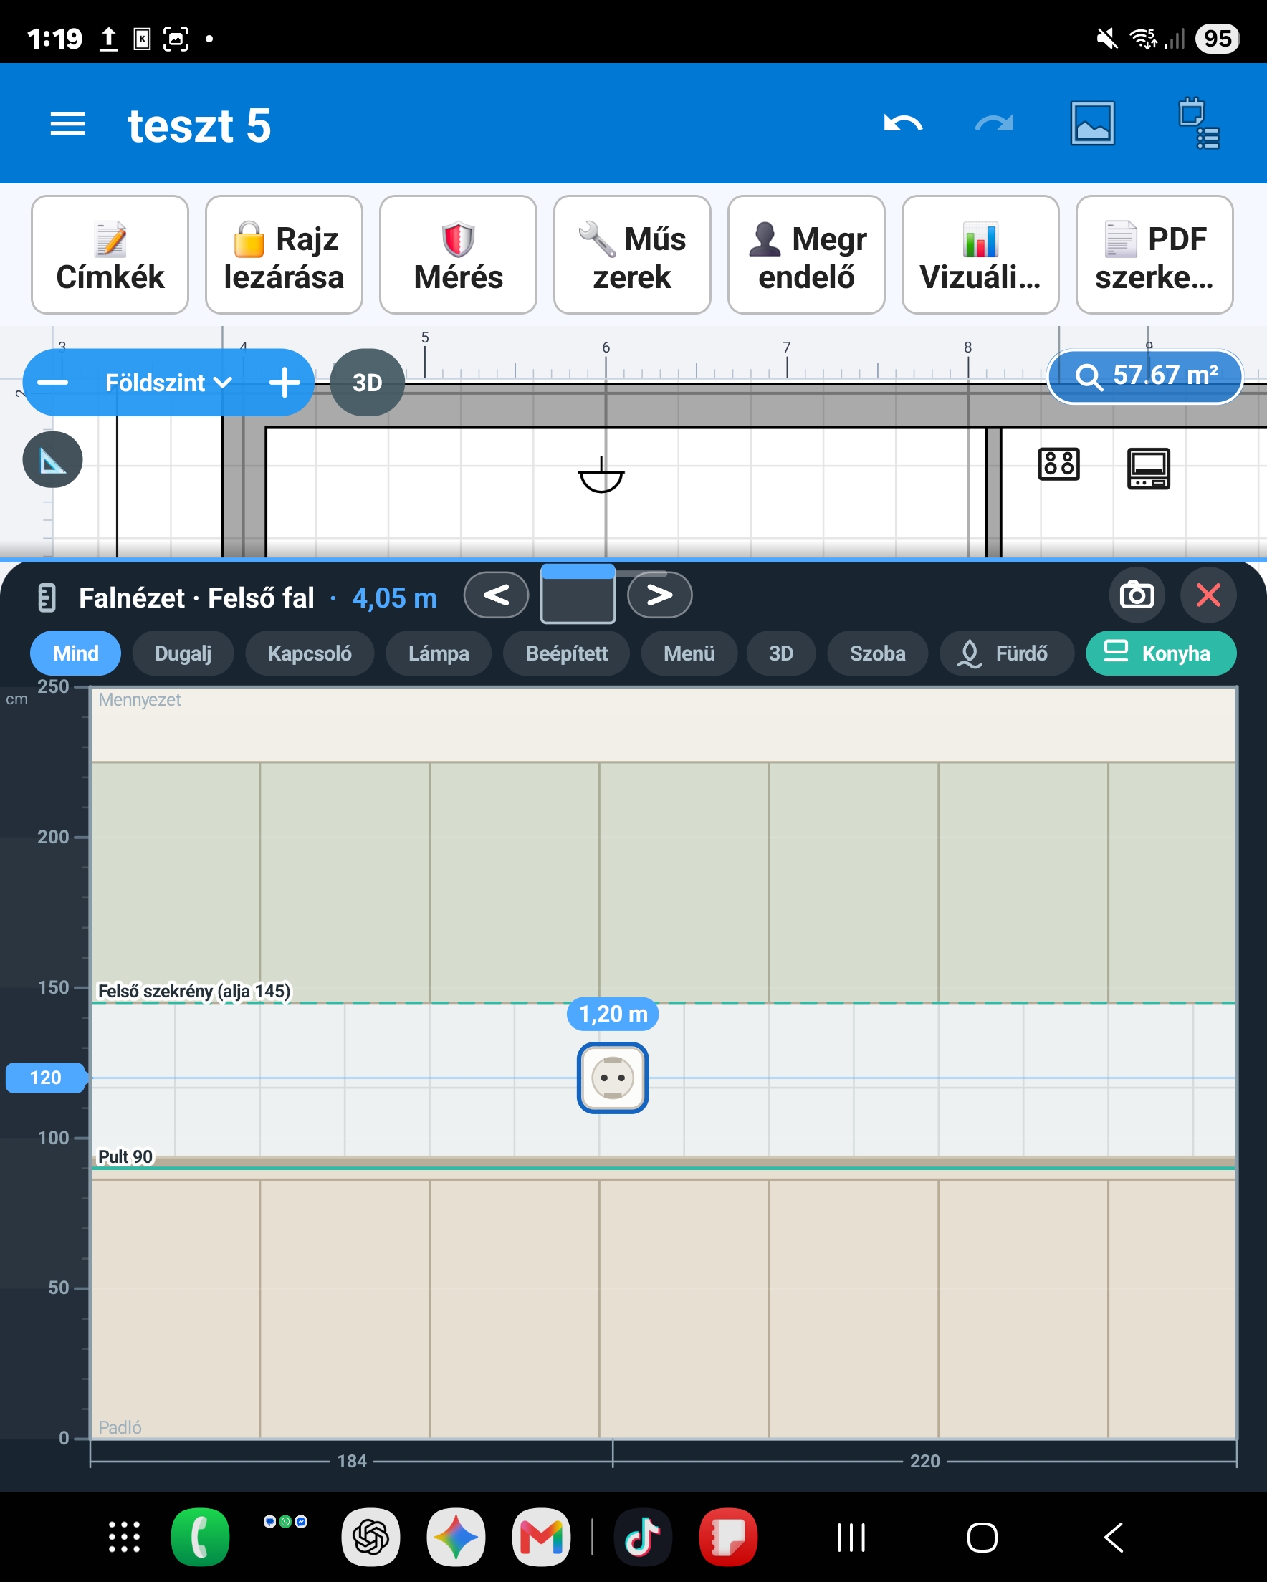The height and width of the screenshot is (1582, 1267).
Task: Toggle the Konyha kitchen preset
Action: coord(1160,653)
